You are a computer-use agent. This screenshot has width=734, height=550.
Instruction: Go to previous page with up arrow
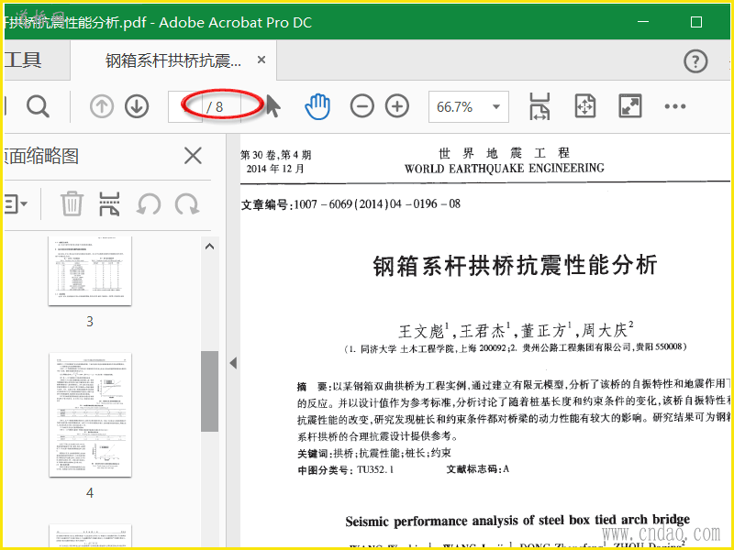coord(102,106)
